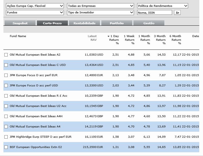Click 3 month return value 14,85
Image resolution: width=203 pixels, height=156 pixels.
tap(161, 147)
